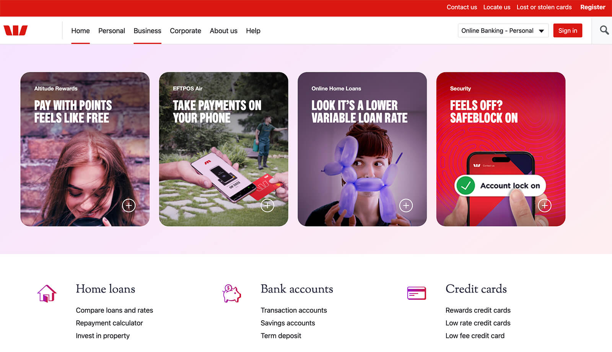Expand the EFTPOS Air card plus icon
This screenshot has height=352, width=612.
267,205
